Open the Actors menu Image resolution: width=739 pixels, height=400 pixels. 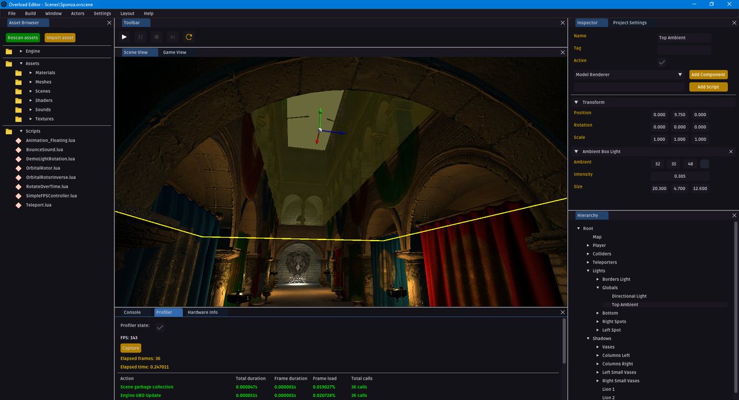[x=78, y=13]
